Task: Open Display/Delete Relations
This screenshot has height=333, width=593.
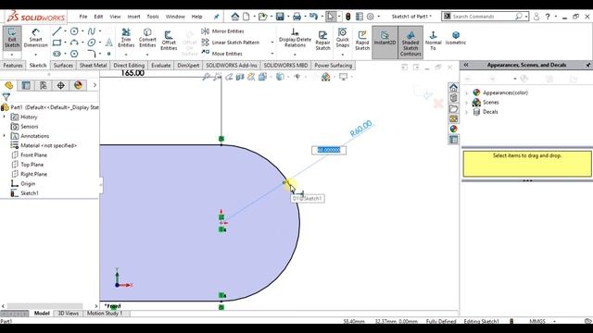Action: tap(295, 38)
